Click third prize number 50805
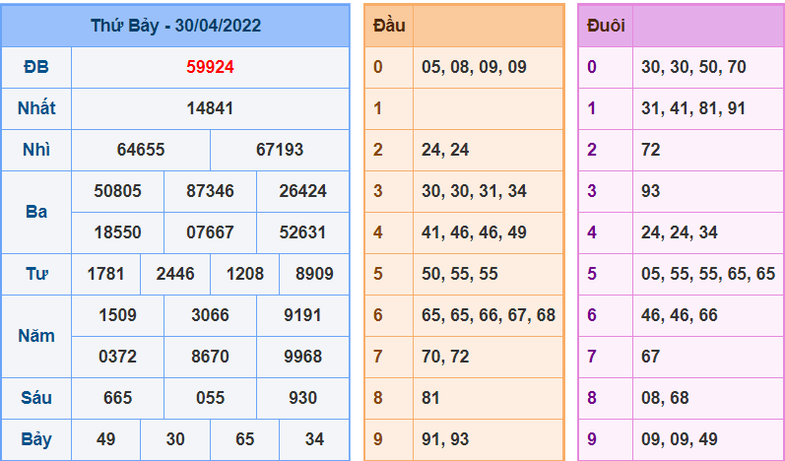 click(x=117, y=191)
